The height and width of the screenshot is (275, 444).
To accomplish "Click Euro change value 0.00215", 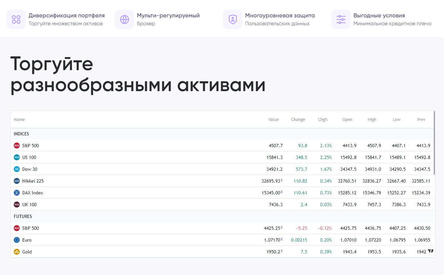I will pyautogui.click(x=299, y=240).
